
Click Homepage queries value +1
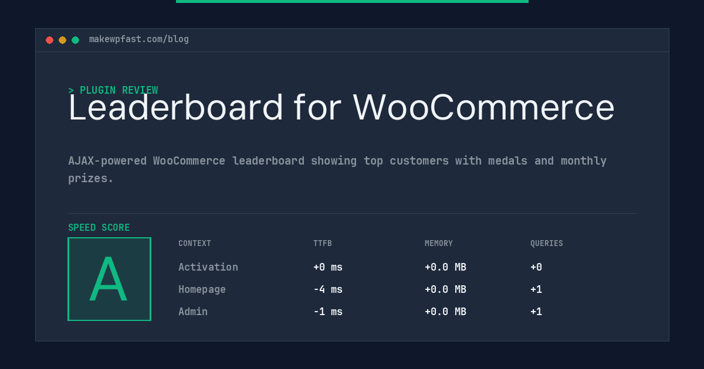coord(536,289)
